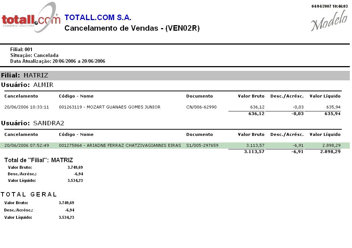This screenshot has width=352, height=248.
Task: Select the timestamp "04/04/2007 10:46:03"
Action: [330, 6]
